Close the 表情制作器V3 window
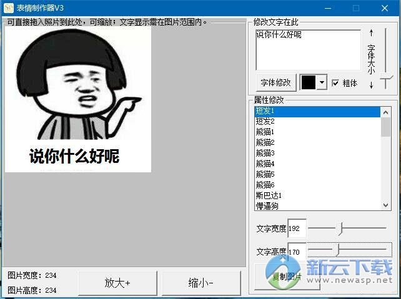 (385, 8)
